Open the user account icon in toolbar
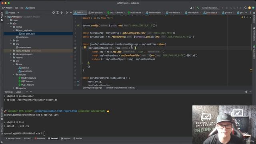Screen dimensions: 256x144 [192, 8]
